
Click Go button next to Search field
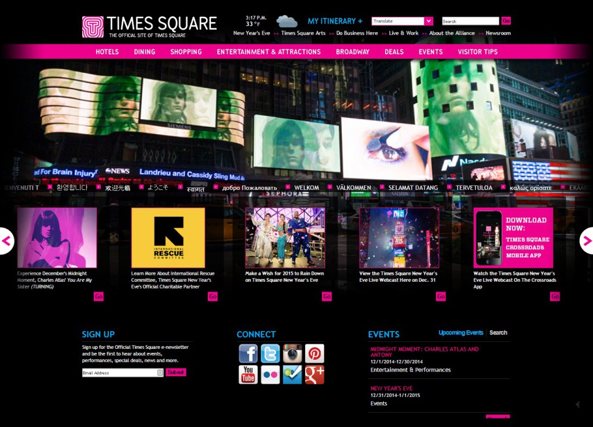click(x=506, y=21)
